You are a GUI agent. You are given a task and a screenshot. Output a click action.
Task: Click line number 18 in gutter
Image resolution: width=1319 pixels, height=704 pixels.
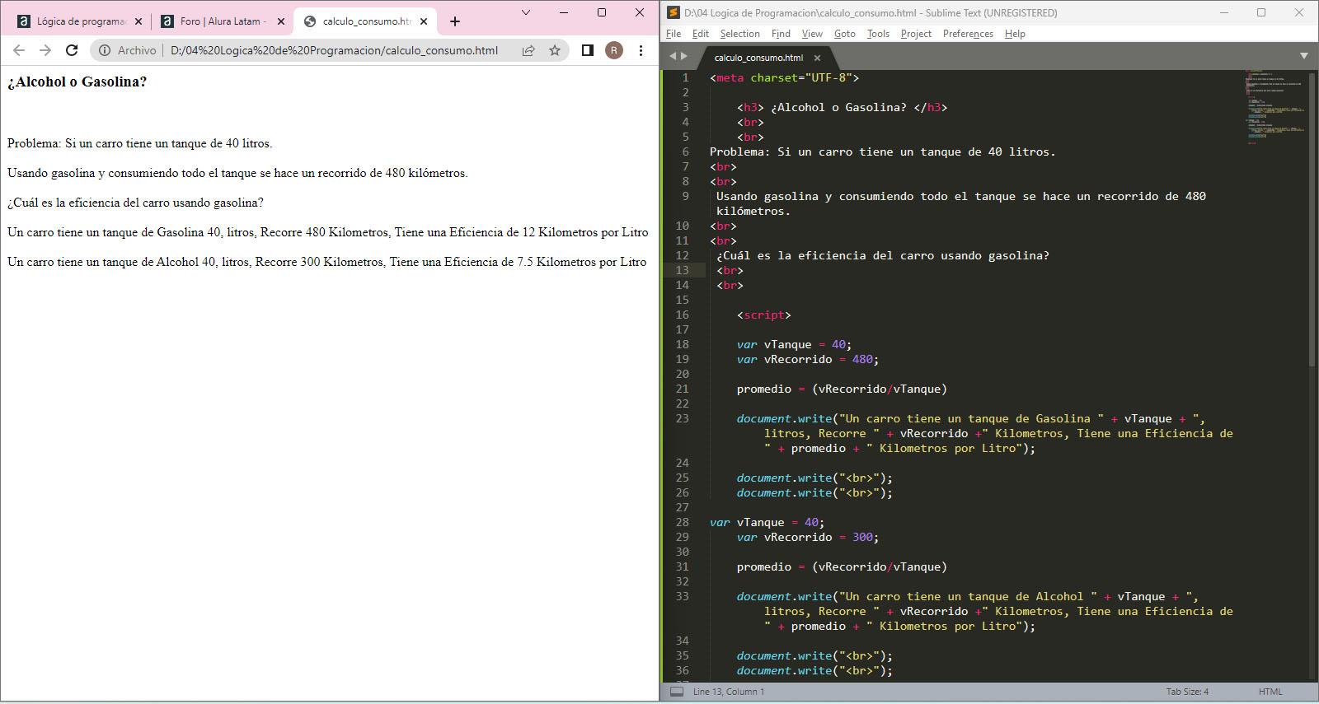pos(683,344)
